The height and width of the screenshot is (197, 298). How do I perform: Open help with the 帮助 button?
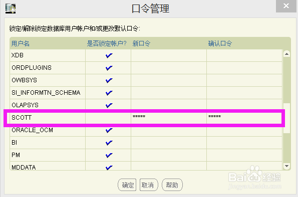pos(172,185)
